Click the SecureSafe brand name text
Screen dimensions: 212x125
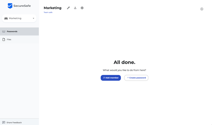(x=22, y=6)
